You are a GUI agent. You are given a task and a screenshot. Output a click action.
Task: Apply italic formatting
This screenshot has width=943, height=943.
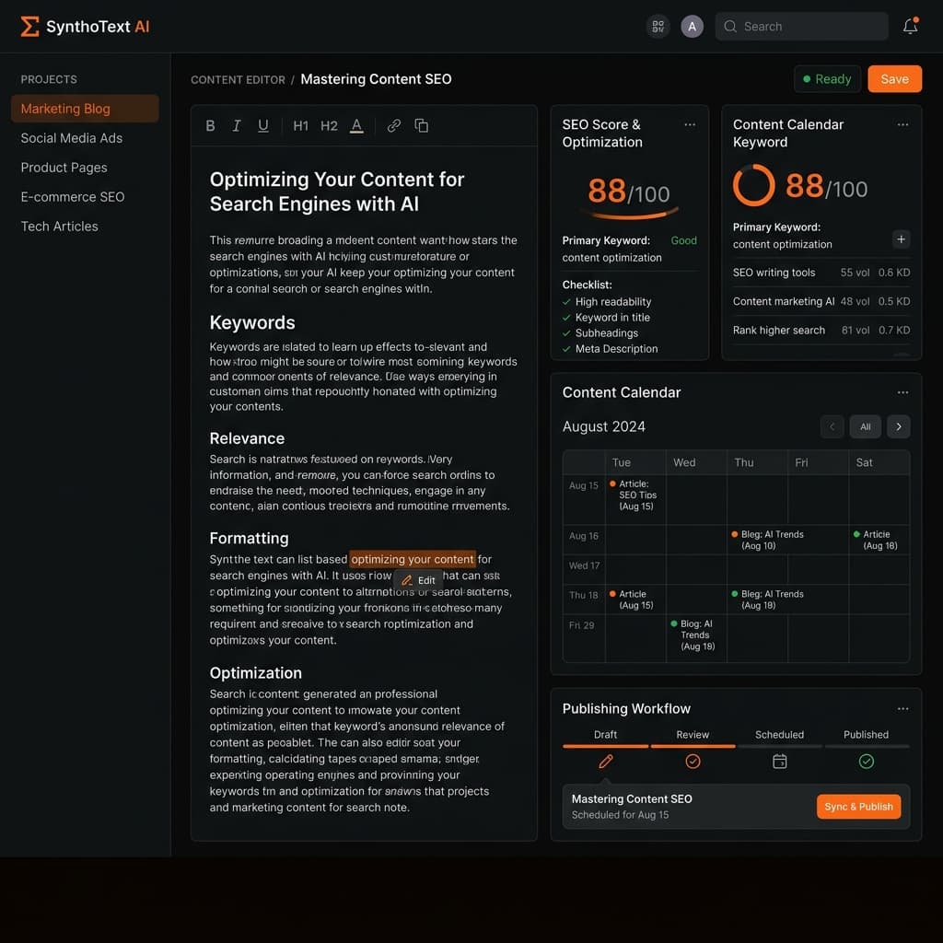point(237,125)
